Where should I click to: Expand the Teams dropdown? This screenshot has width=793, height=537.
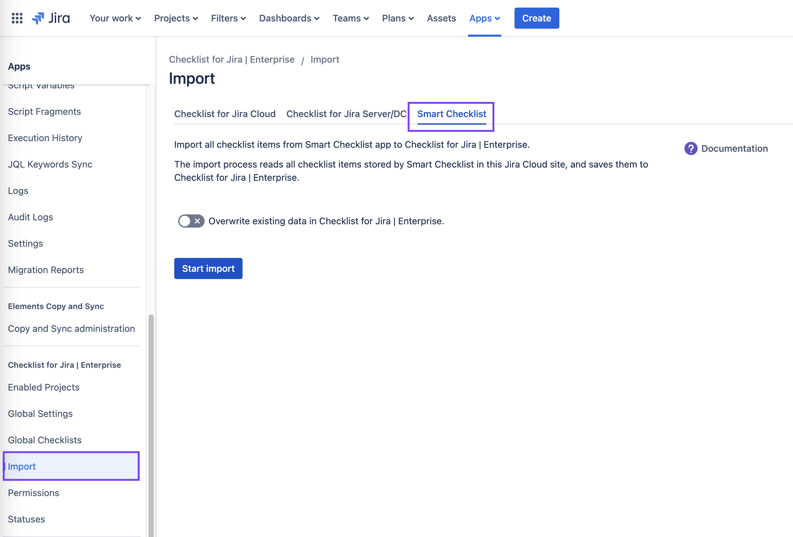pyautogui.click(x=350, y=18)
